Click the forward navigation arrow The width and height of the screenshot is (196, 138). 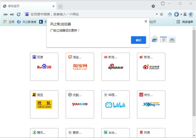(12, 14)
